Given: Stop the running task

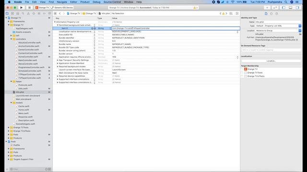Looking at the screenshot, I should click(29, 8).
